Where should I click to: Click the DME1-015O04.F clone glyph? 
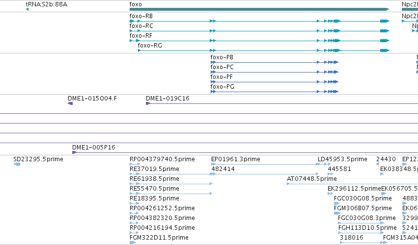pyautogui.click(x=70, y=103)
